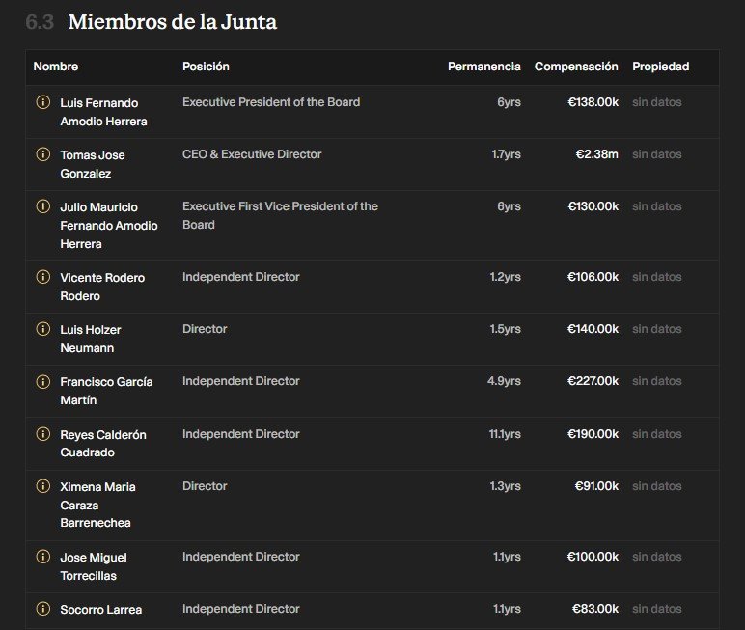Select the Propiedad column header
Image resolution: width=745 pixels, height=630 pixels.
pyautogui.click(x=660, y=67)
